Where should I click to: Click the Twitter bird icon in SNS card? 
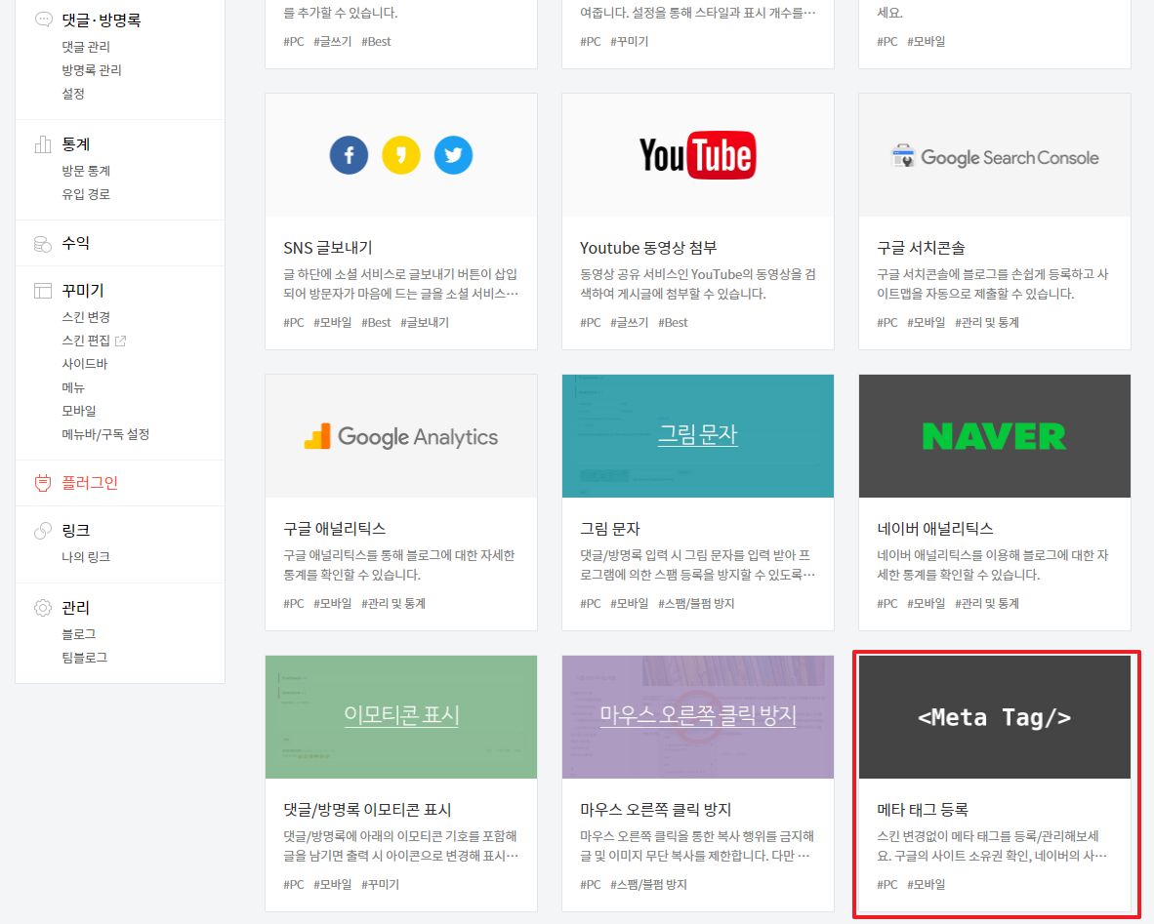point(453,155)
